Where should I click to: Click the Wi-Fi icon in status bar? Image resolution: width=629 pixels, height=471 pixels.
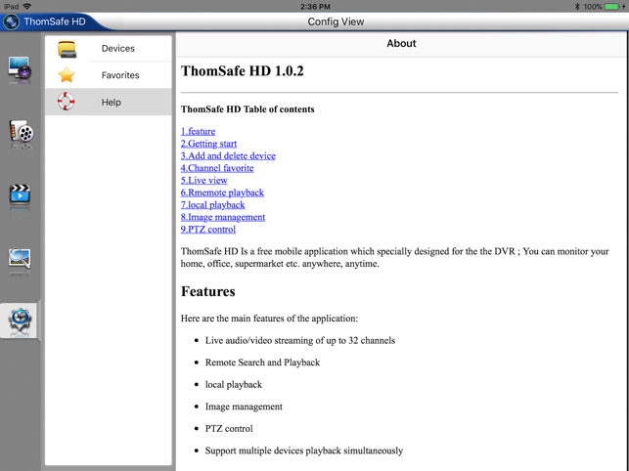[26, 7]
